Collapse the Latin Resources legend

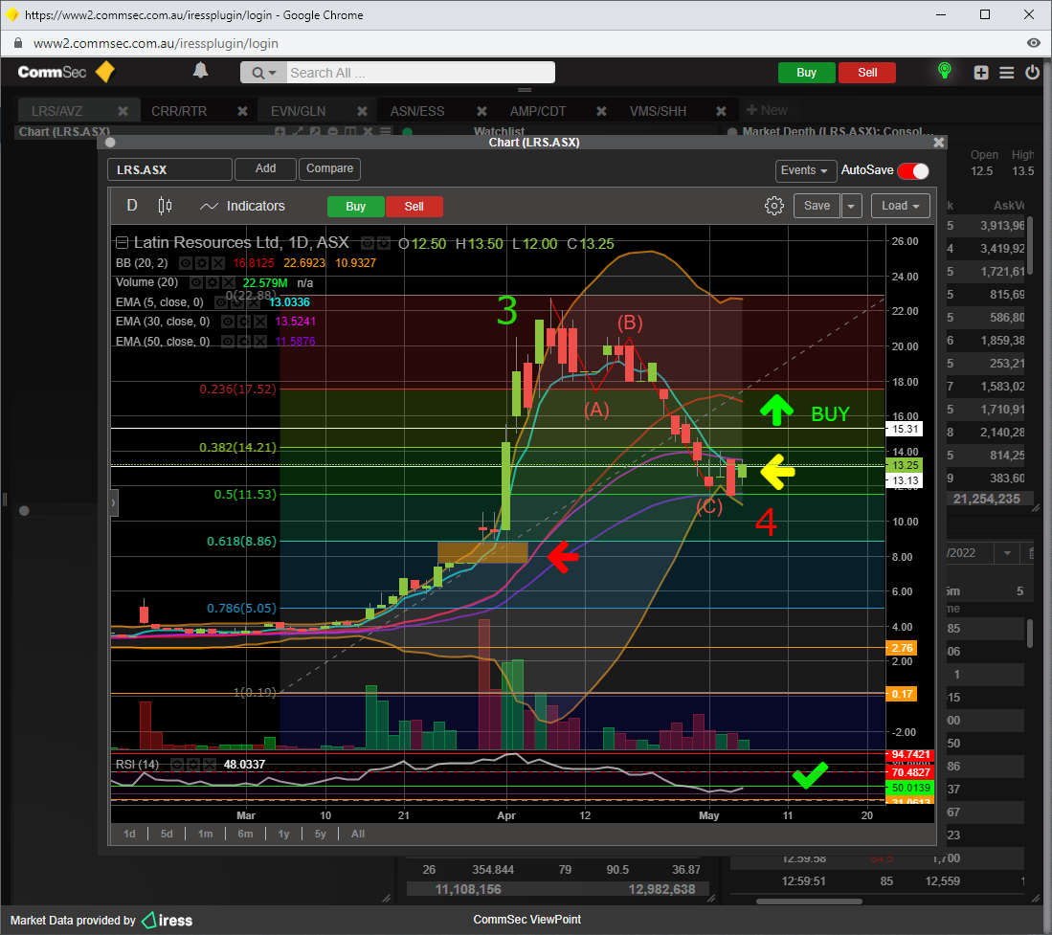[x=122, y=243]
